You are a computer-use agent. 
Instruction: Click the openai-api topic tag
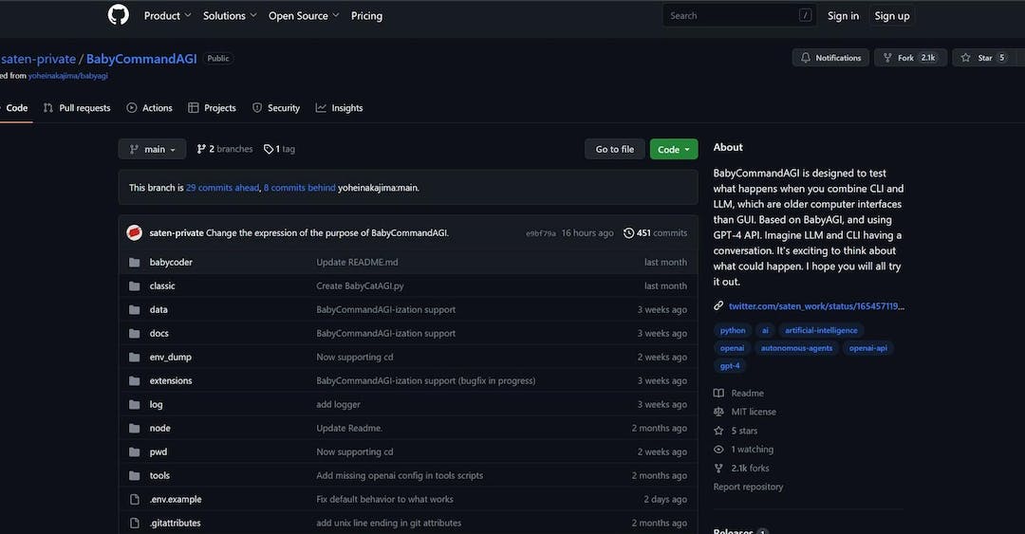(x=868, y=348)
